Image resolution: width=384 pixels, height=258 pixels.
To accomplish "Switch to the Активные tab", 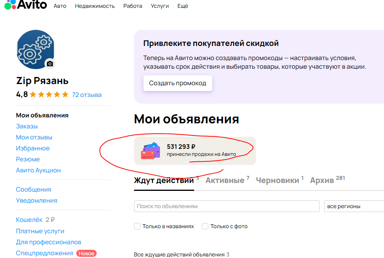I will click(225, 180).
